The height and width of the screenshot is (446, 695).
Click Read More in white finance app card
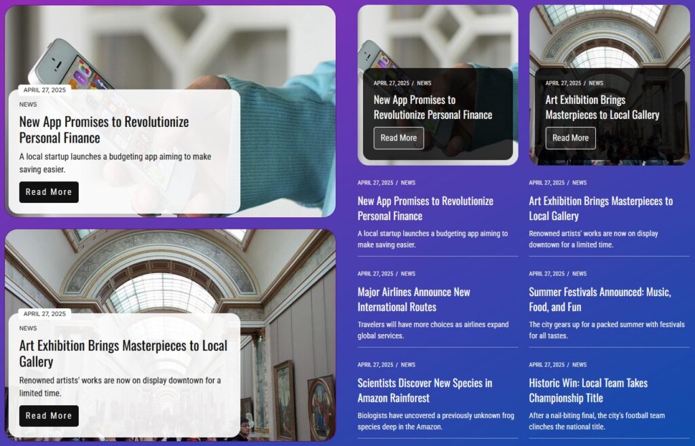[49, 192]
